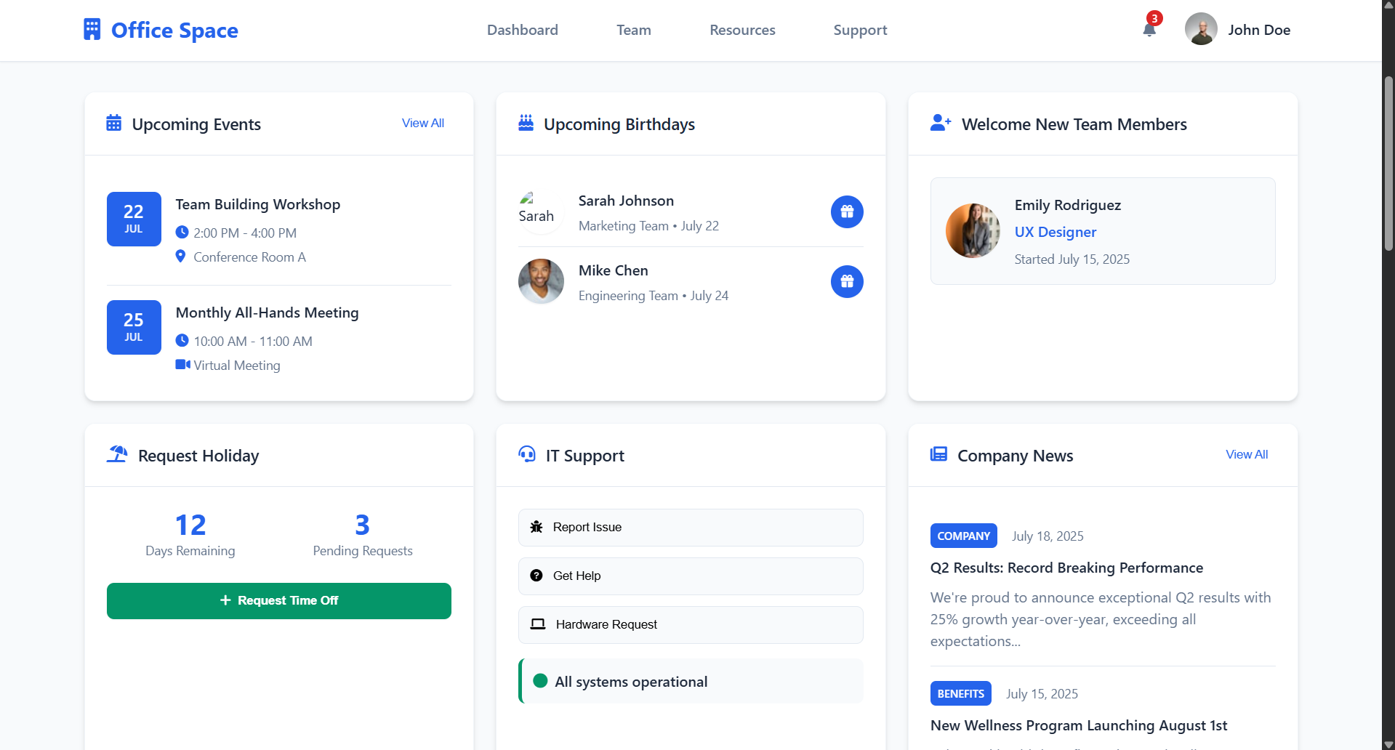Click the new team member person-plus icon
Viewport: 1395px width, 750px height.
click(941, 123)
